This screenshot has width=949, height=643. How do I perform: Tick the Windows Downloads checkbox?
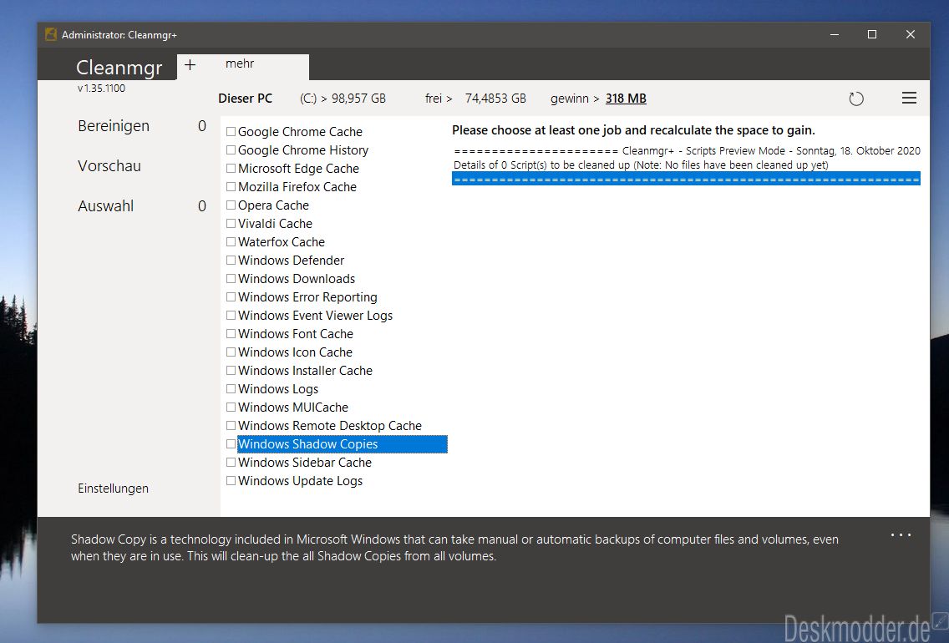click(x=231, y=278)
